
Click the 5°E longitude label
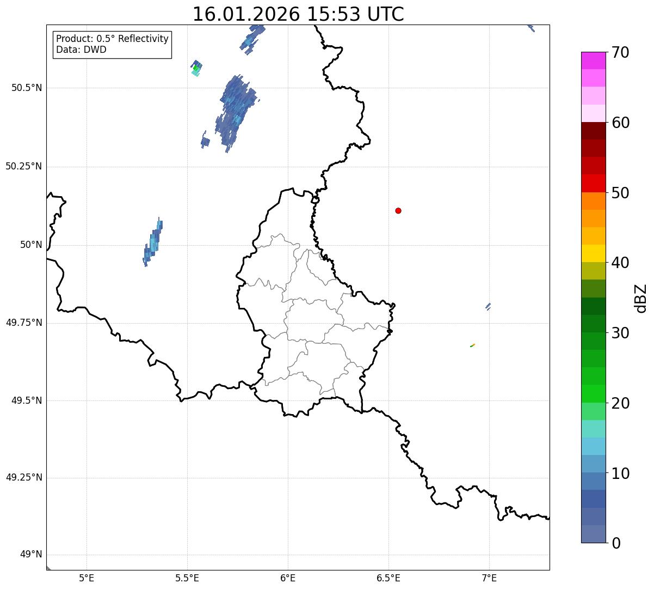coord(87,578)
